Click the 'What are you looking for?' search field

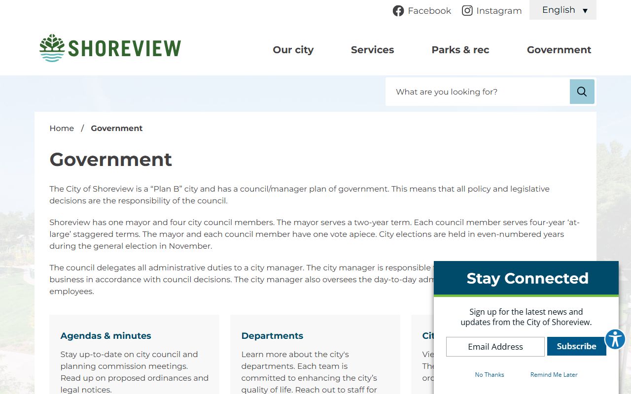point(478,92)
